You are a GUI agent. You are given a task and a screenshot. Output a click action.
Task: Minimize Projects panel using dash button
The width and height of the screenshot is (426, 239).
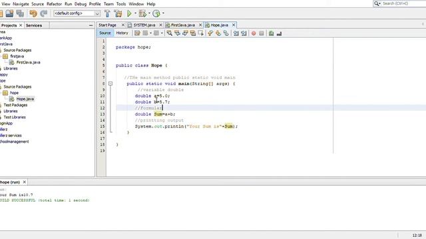91,25
